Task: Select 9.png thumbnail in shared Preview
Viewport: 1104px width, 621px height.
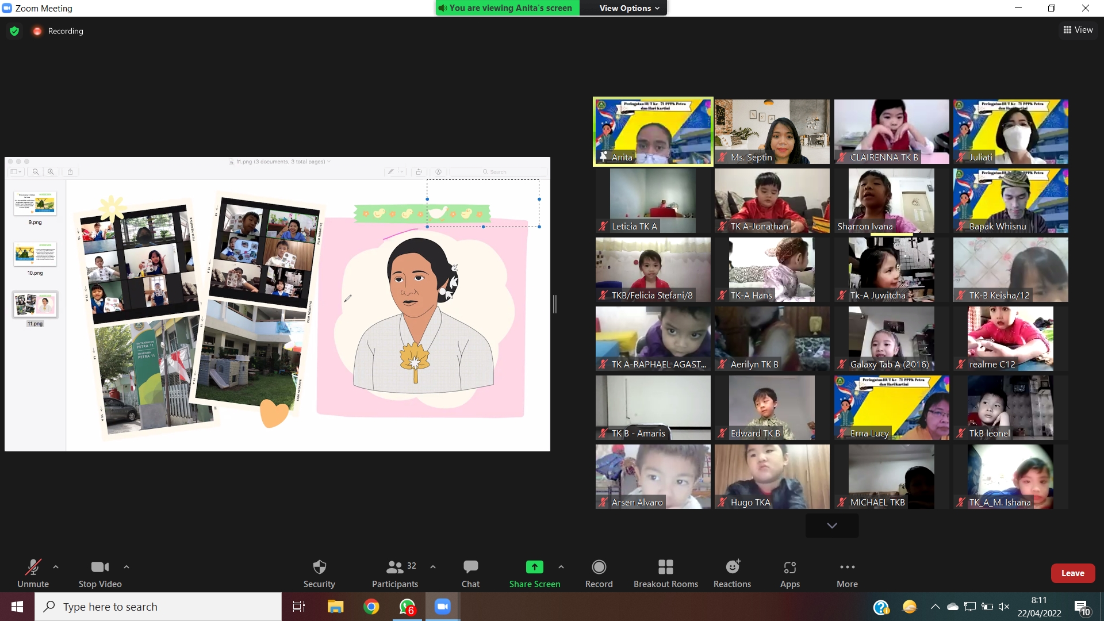Action: pos(35,204)
